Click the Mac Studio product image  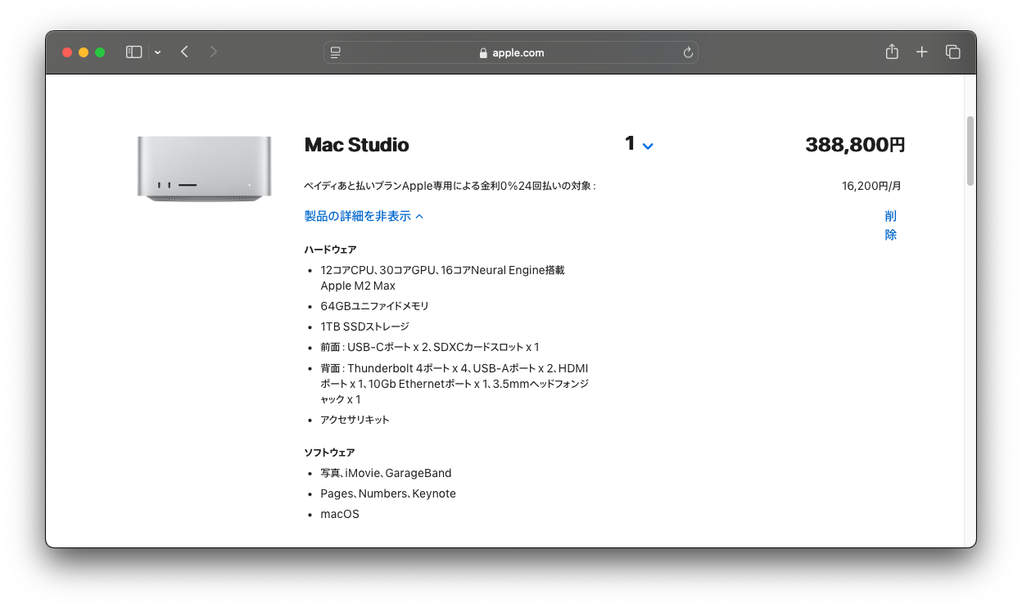point(204,169)
